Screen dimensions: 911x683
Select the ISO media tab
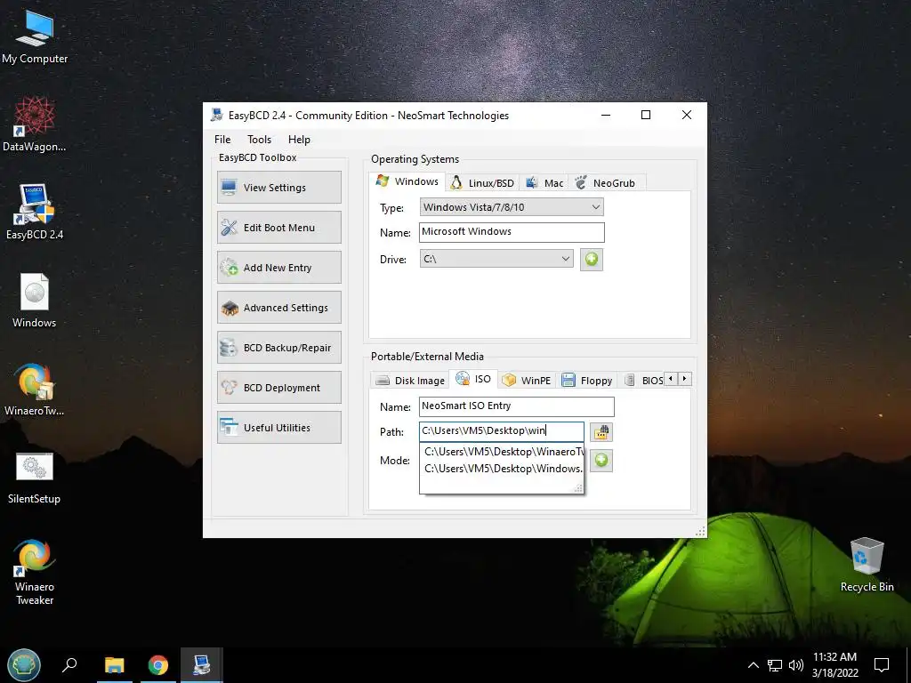tap(473, 379)
